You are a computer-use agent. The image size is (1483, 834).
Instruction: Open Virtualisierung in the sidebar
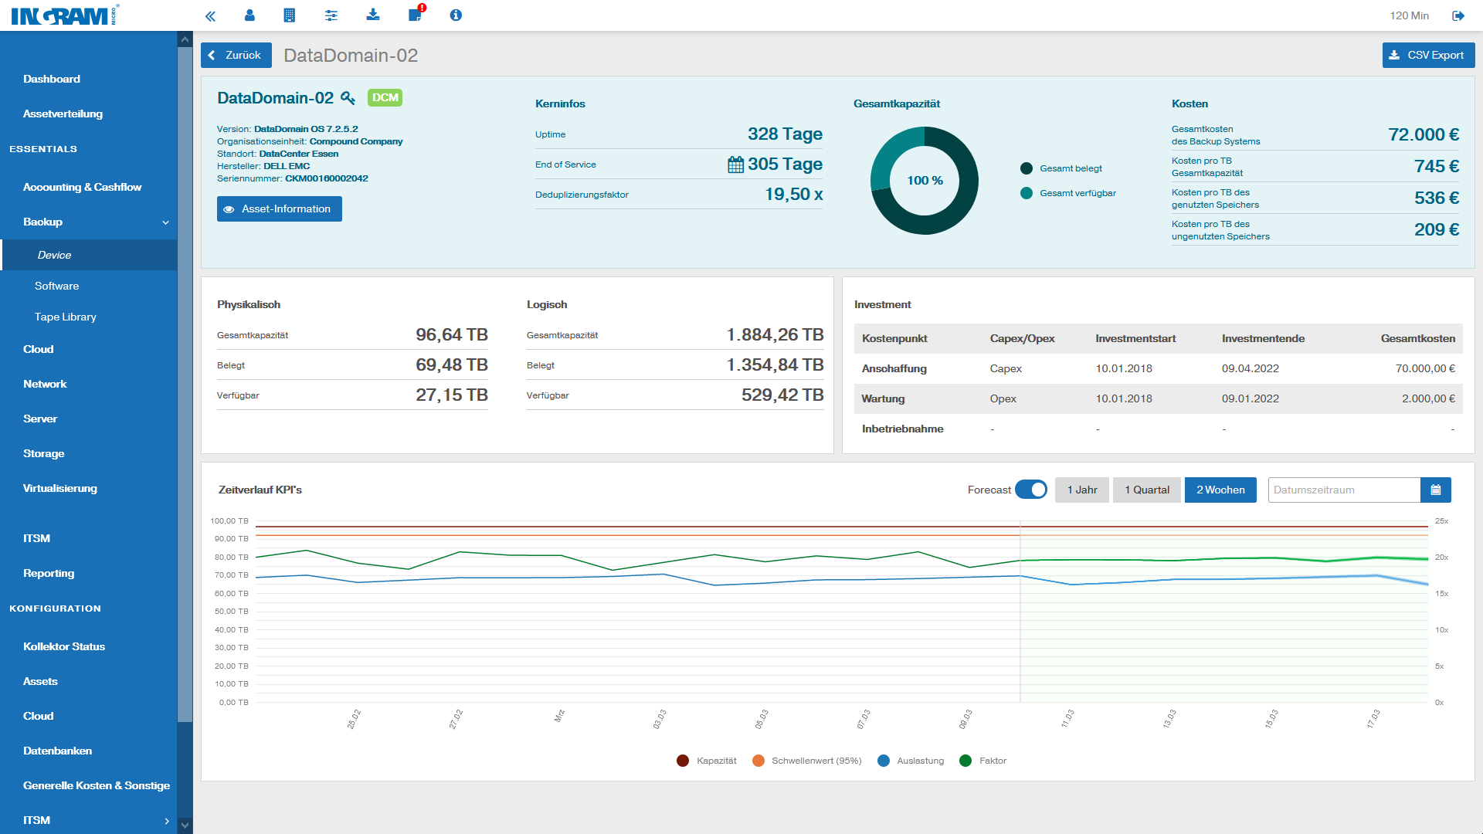(60, 488)
